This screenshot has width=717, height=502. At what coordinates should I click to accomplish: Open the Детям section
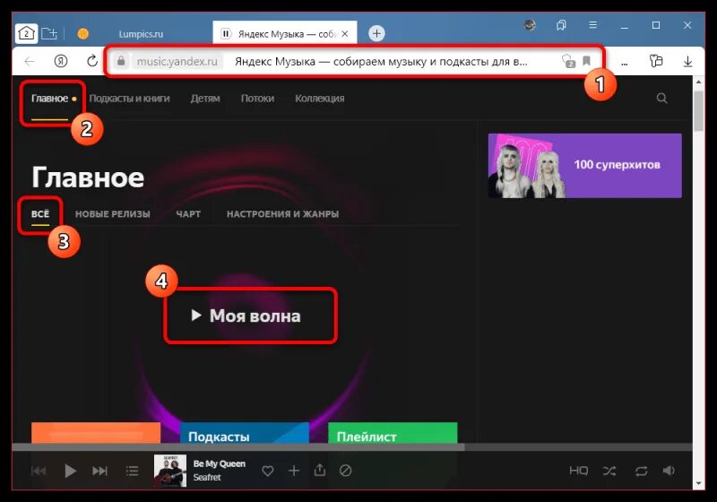pos(205,99)
